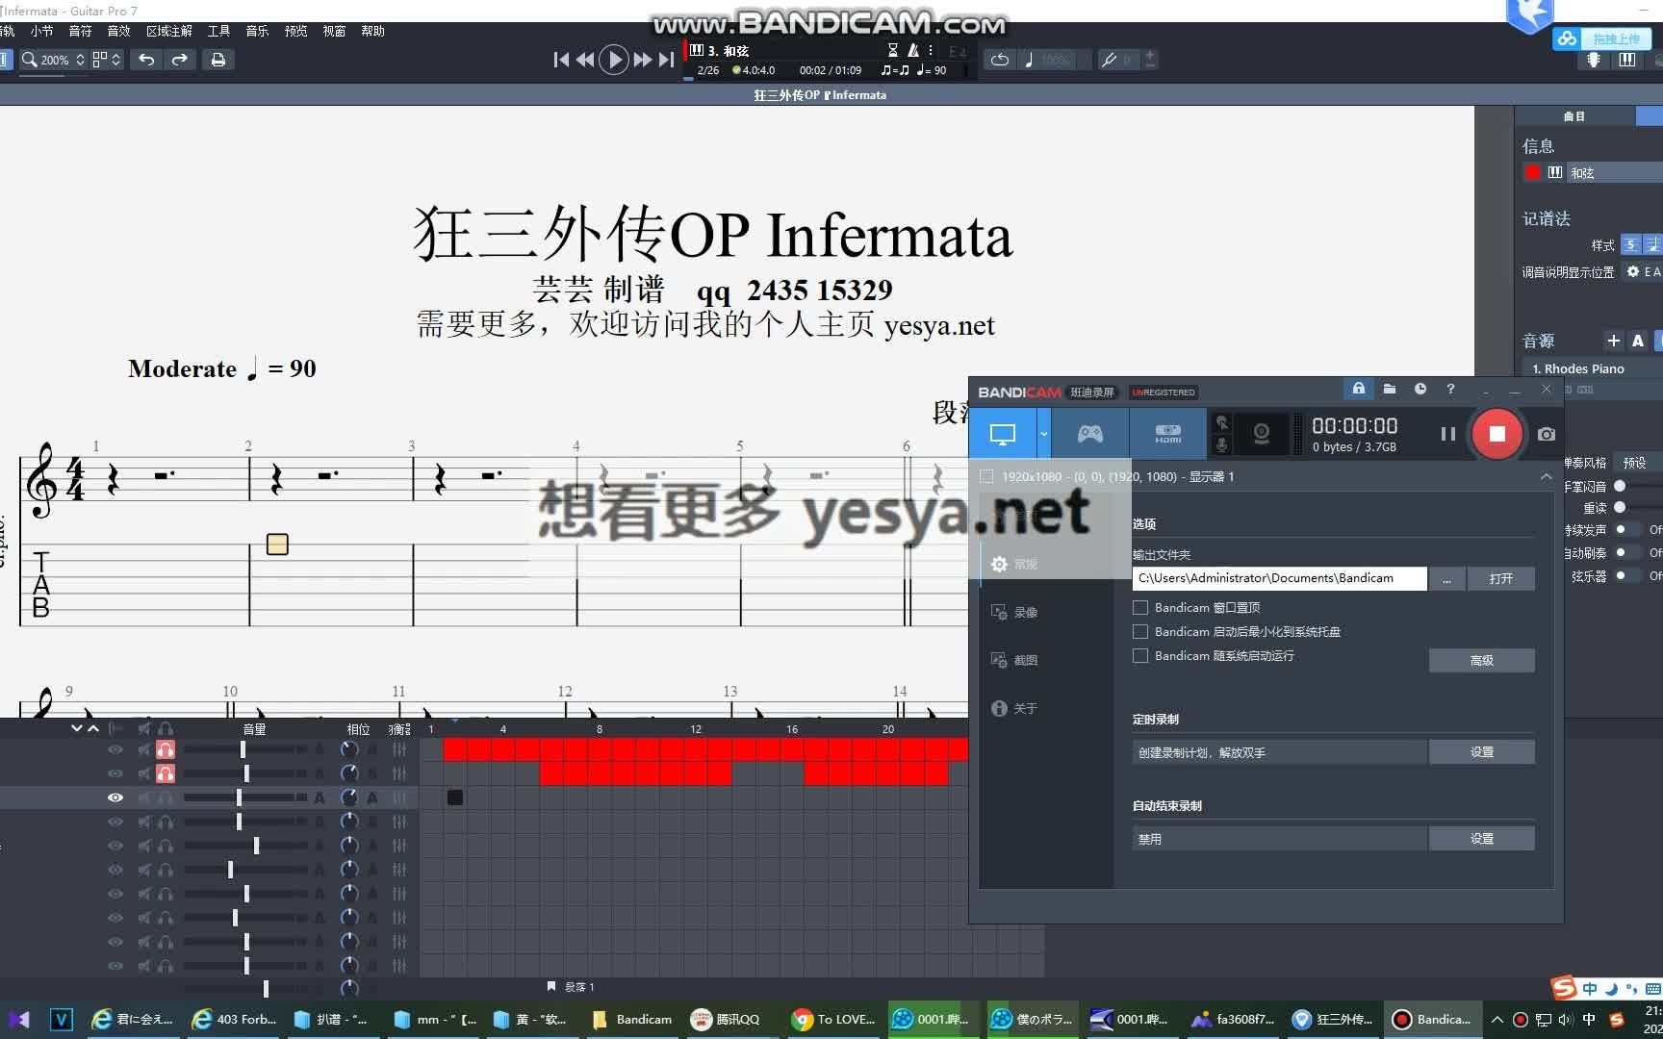Toggle the metronome icon
The width and height of the screenshot is (1663, 1039).
[913, 50]
